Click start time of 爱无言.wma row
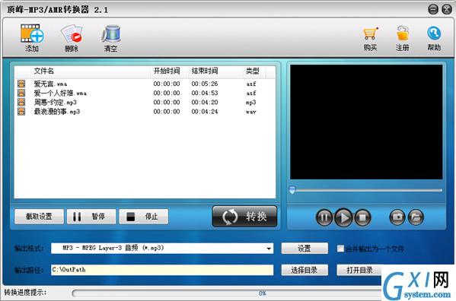The image size is (456, 301). coord(167,84)
